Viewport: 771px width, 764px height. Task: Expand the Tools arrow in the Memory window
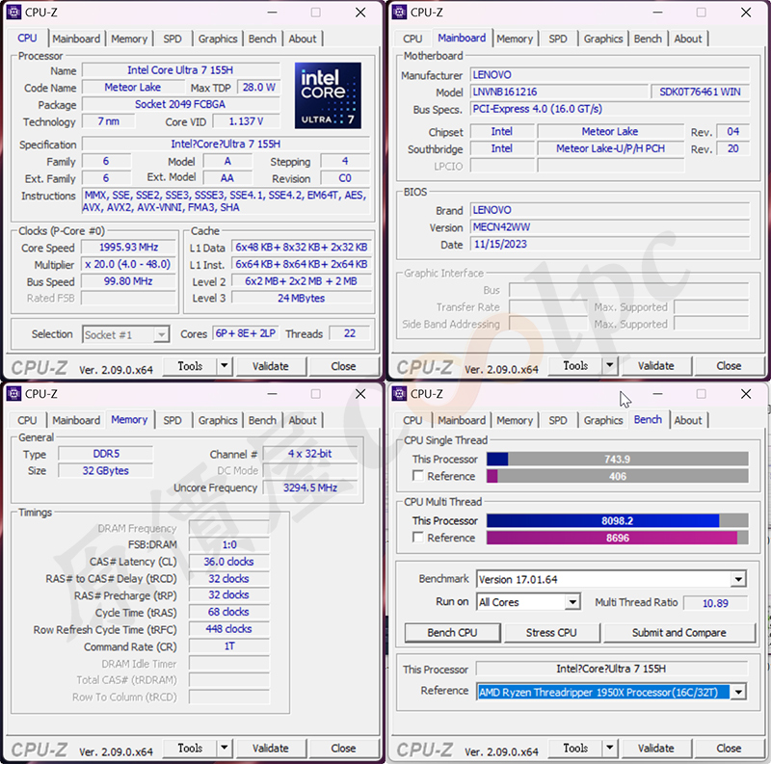(224, 748)
